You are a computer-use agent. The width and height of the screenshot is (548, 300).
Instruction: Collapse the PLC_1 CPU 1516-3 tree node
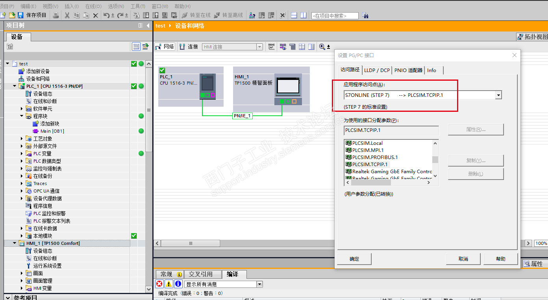click(15, 86)
